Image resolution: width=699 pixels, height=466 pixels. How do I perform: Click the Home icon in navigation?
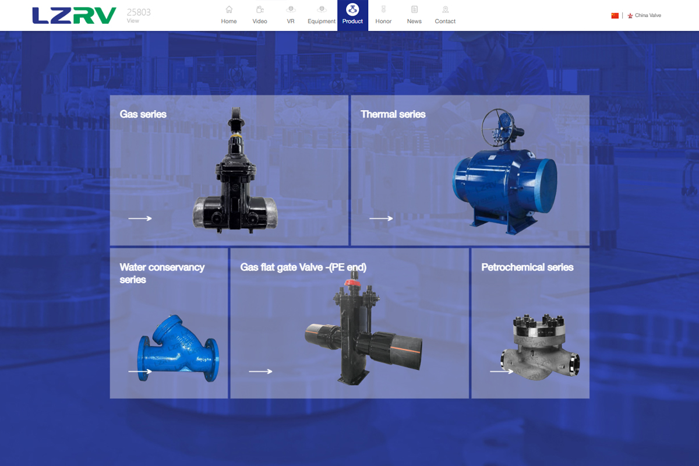click(229, 10)
